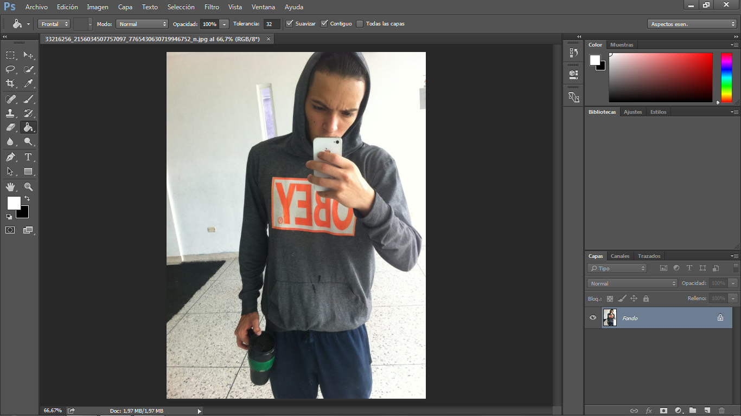The height and width of the screenshot is (416, 741).
Task: Click the Tolerancia value field
Action: pyautogui.click(x=272, y=24)
